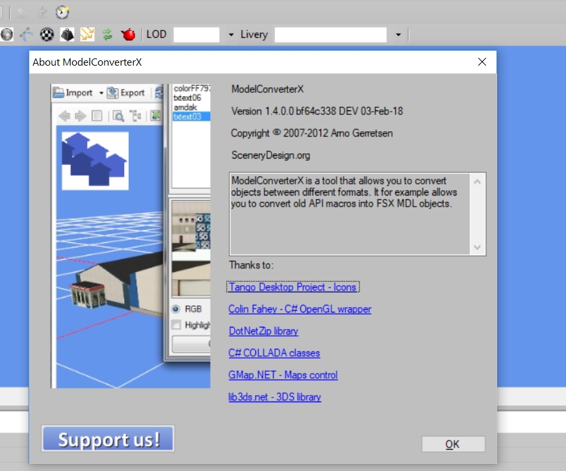566x471 pixels.
Task: Open the Colin Fahey C# OpenGL wrapper link
Action: pyautogui.click(x=300, y=309)
